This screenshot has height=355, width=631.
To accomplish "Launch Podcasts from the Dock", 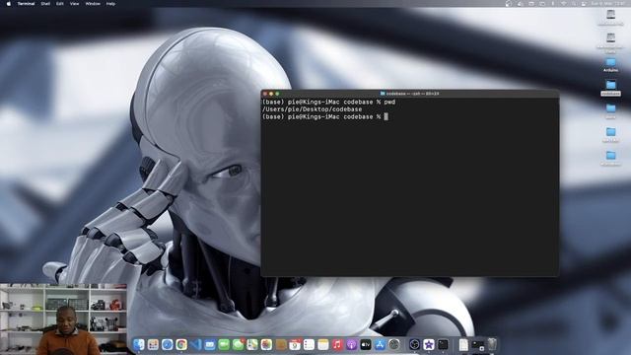I will tap(352, 344).
